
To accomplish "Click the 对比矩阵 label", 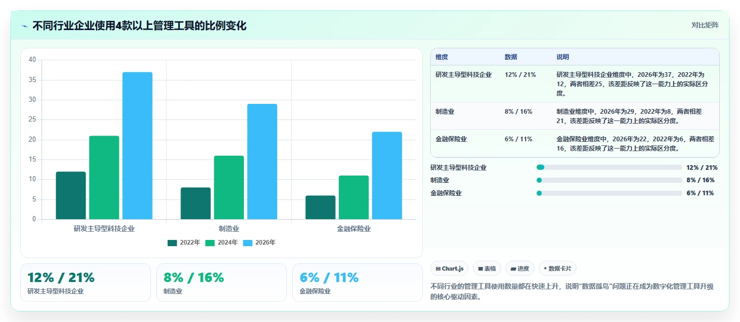I will 705,25.
